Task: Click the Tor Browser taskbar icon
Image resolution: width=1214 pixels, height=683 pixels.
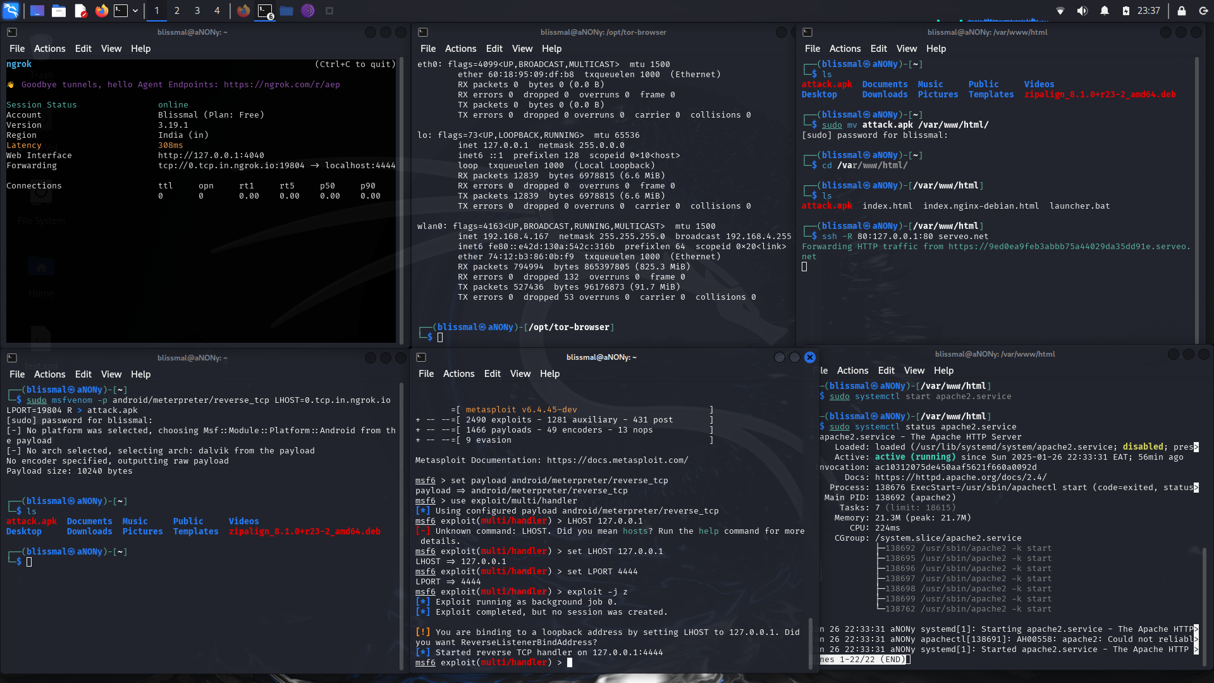Action: 308,11
